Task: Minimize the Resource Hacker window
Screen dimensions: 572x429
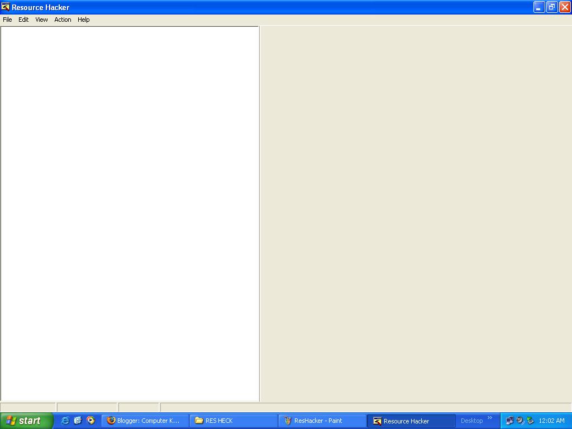Action: click(539, 7)
